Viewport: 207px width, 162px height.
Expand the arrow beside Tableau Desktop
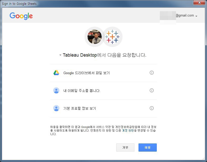click(x=60, y=55)
